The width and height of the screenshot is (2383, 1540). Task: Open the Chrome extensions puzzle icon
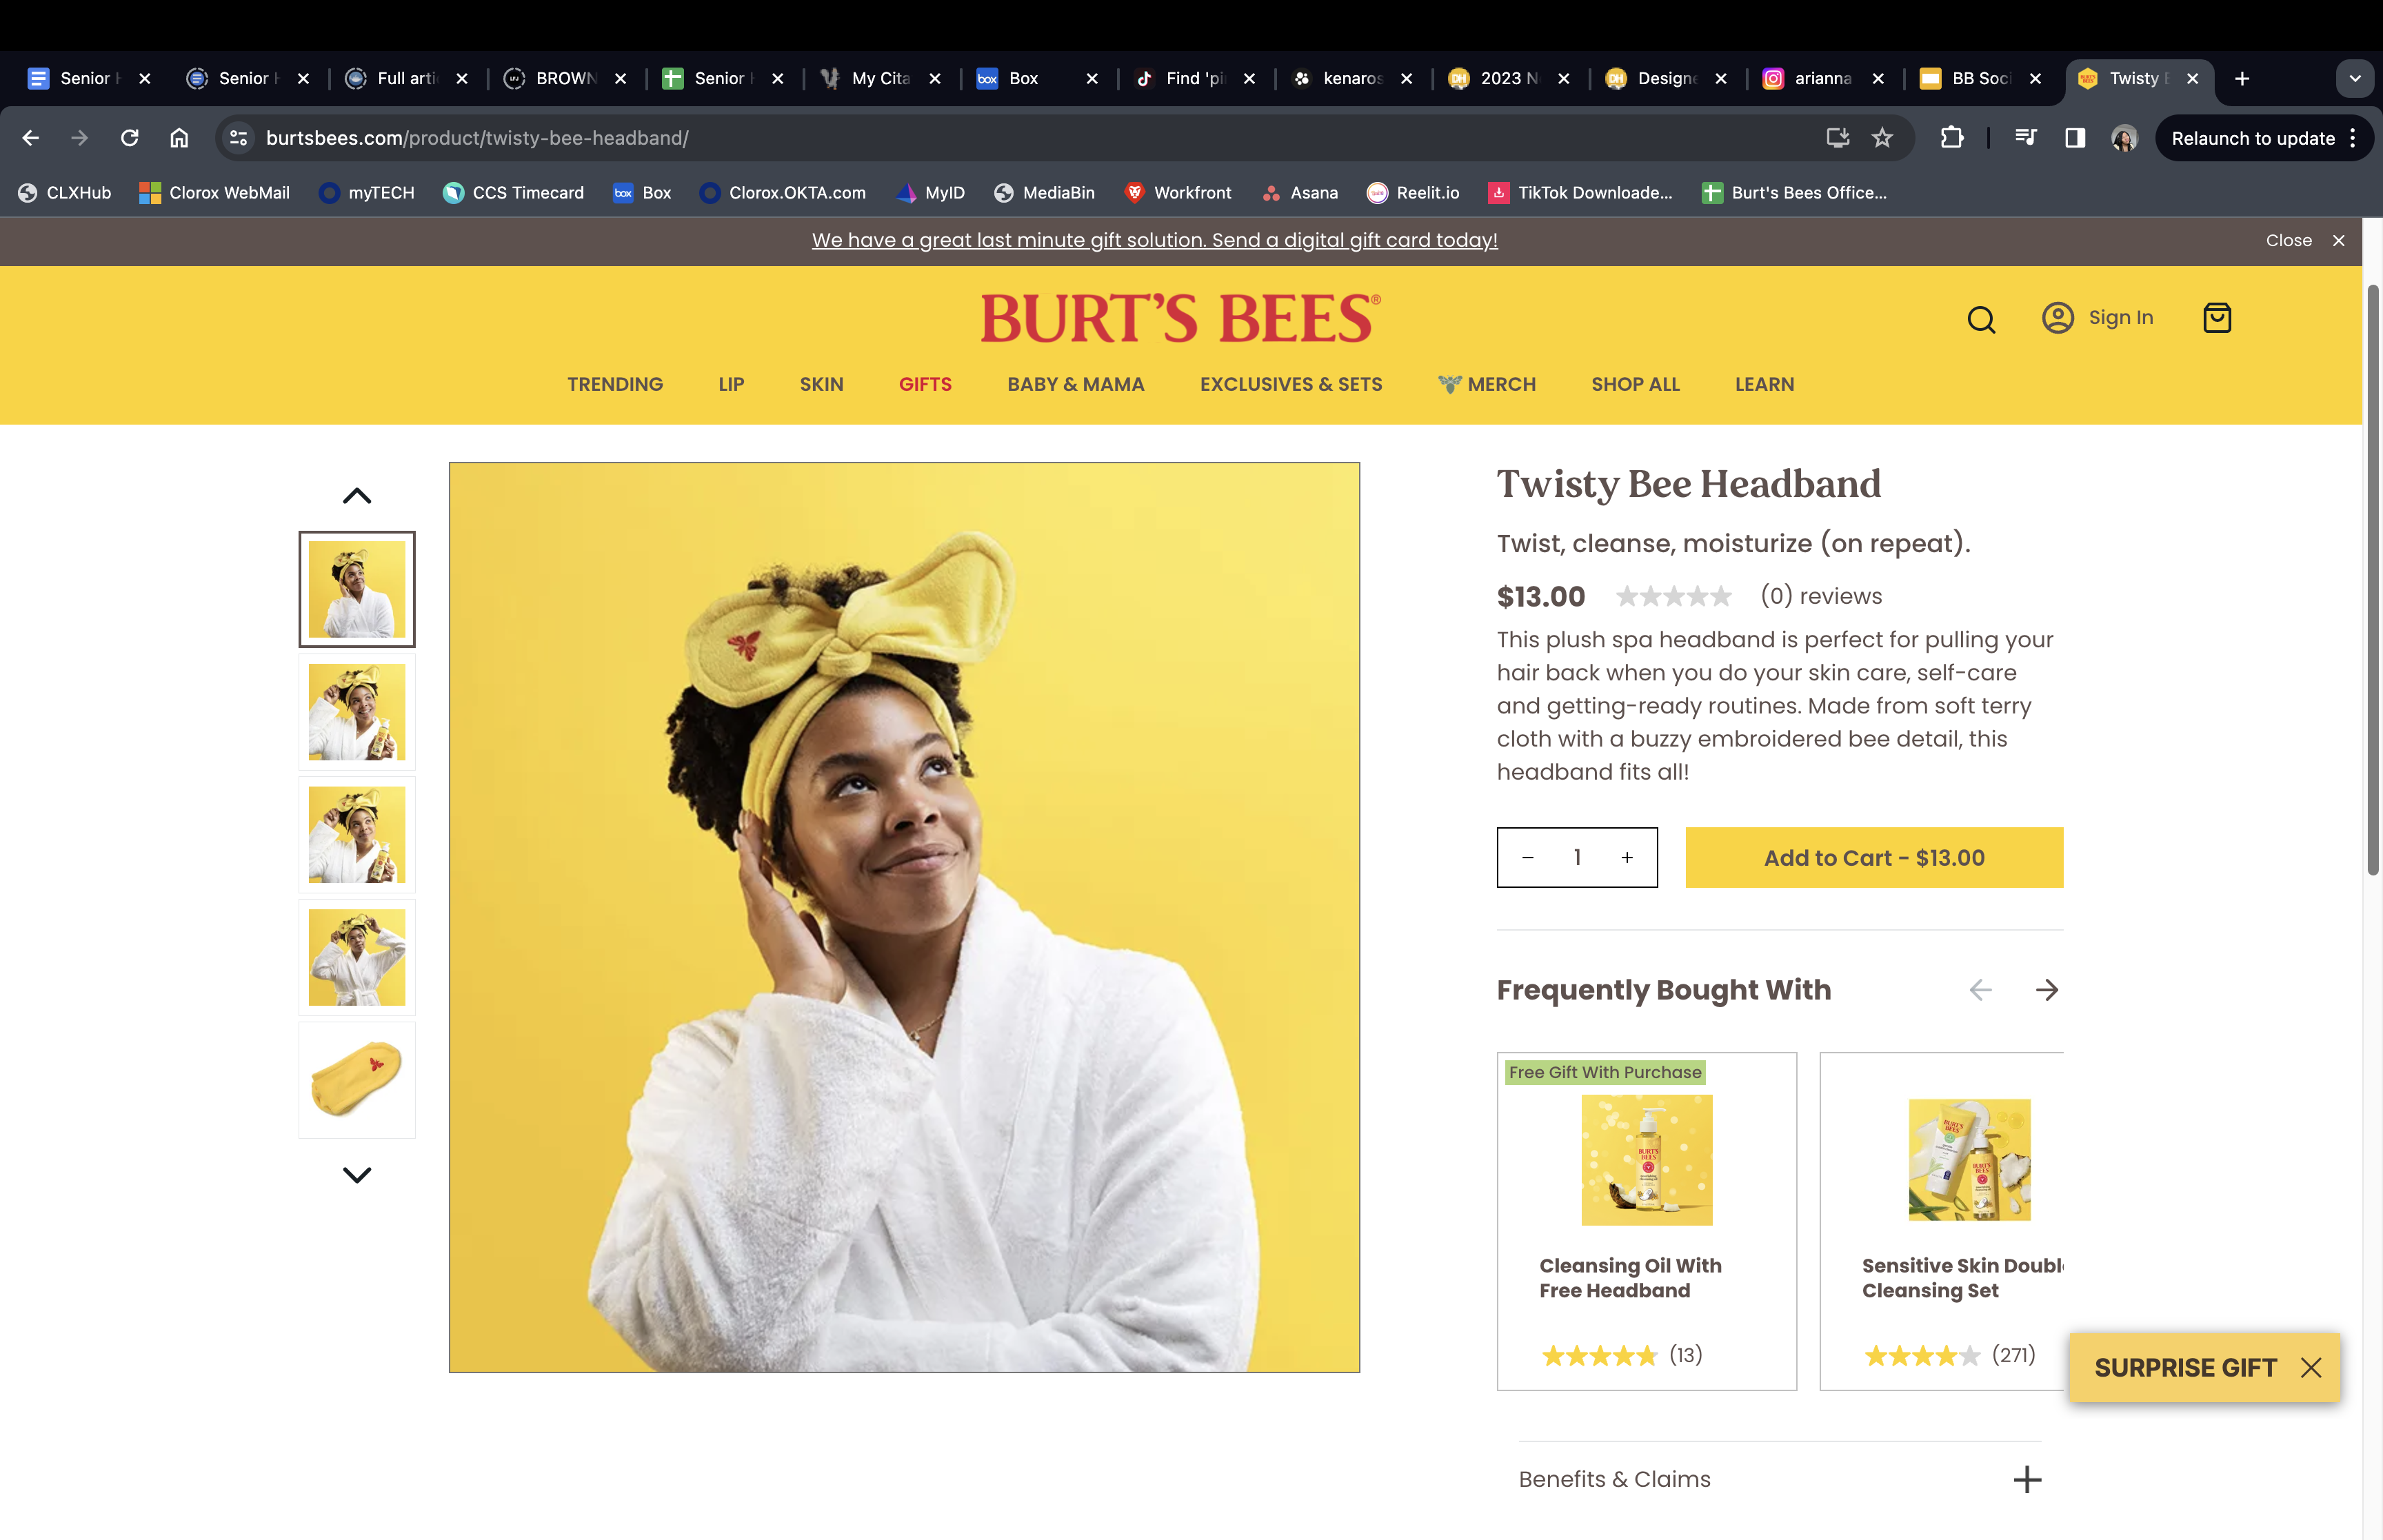coord(1951,138)
